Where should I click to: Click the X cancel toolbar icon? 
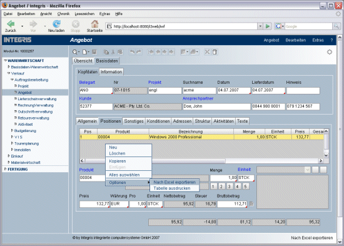pos(207,52)
